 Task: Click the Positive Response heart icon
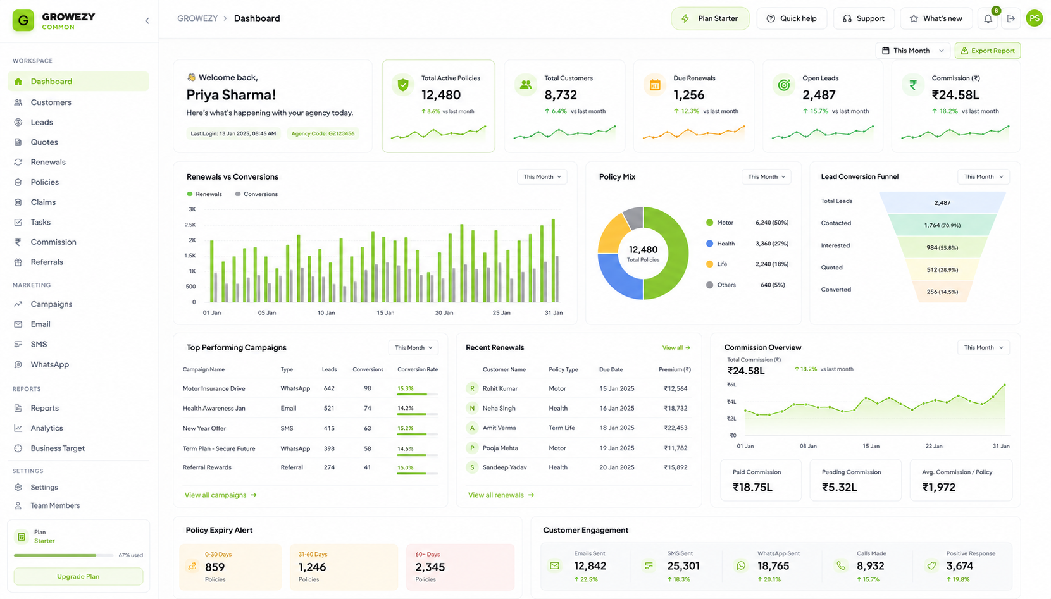coord(931,565)
